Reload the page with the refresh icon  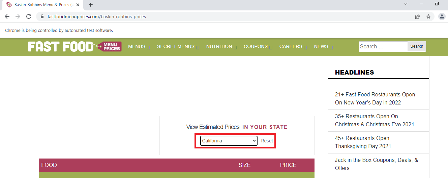pos(29,16)
